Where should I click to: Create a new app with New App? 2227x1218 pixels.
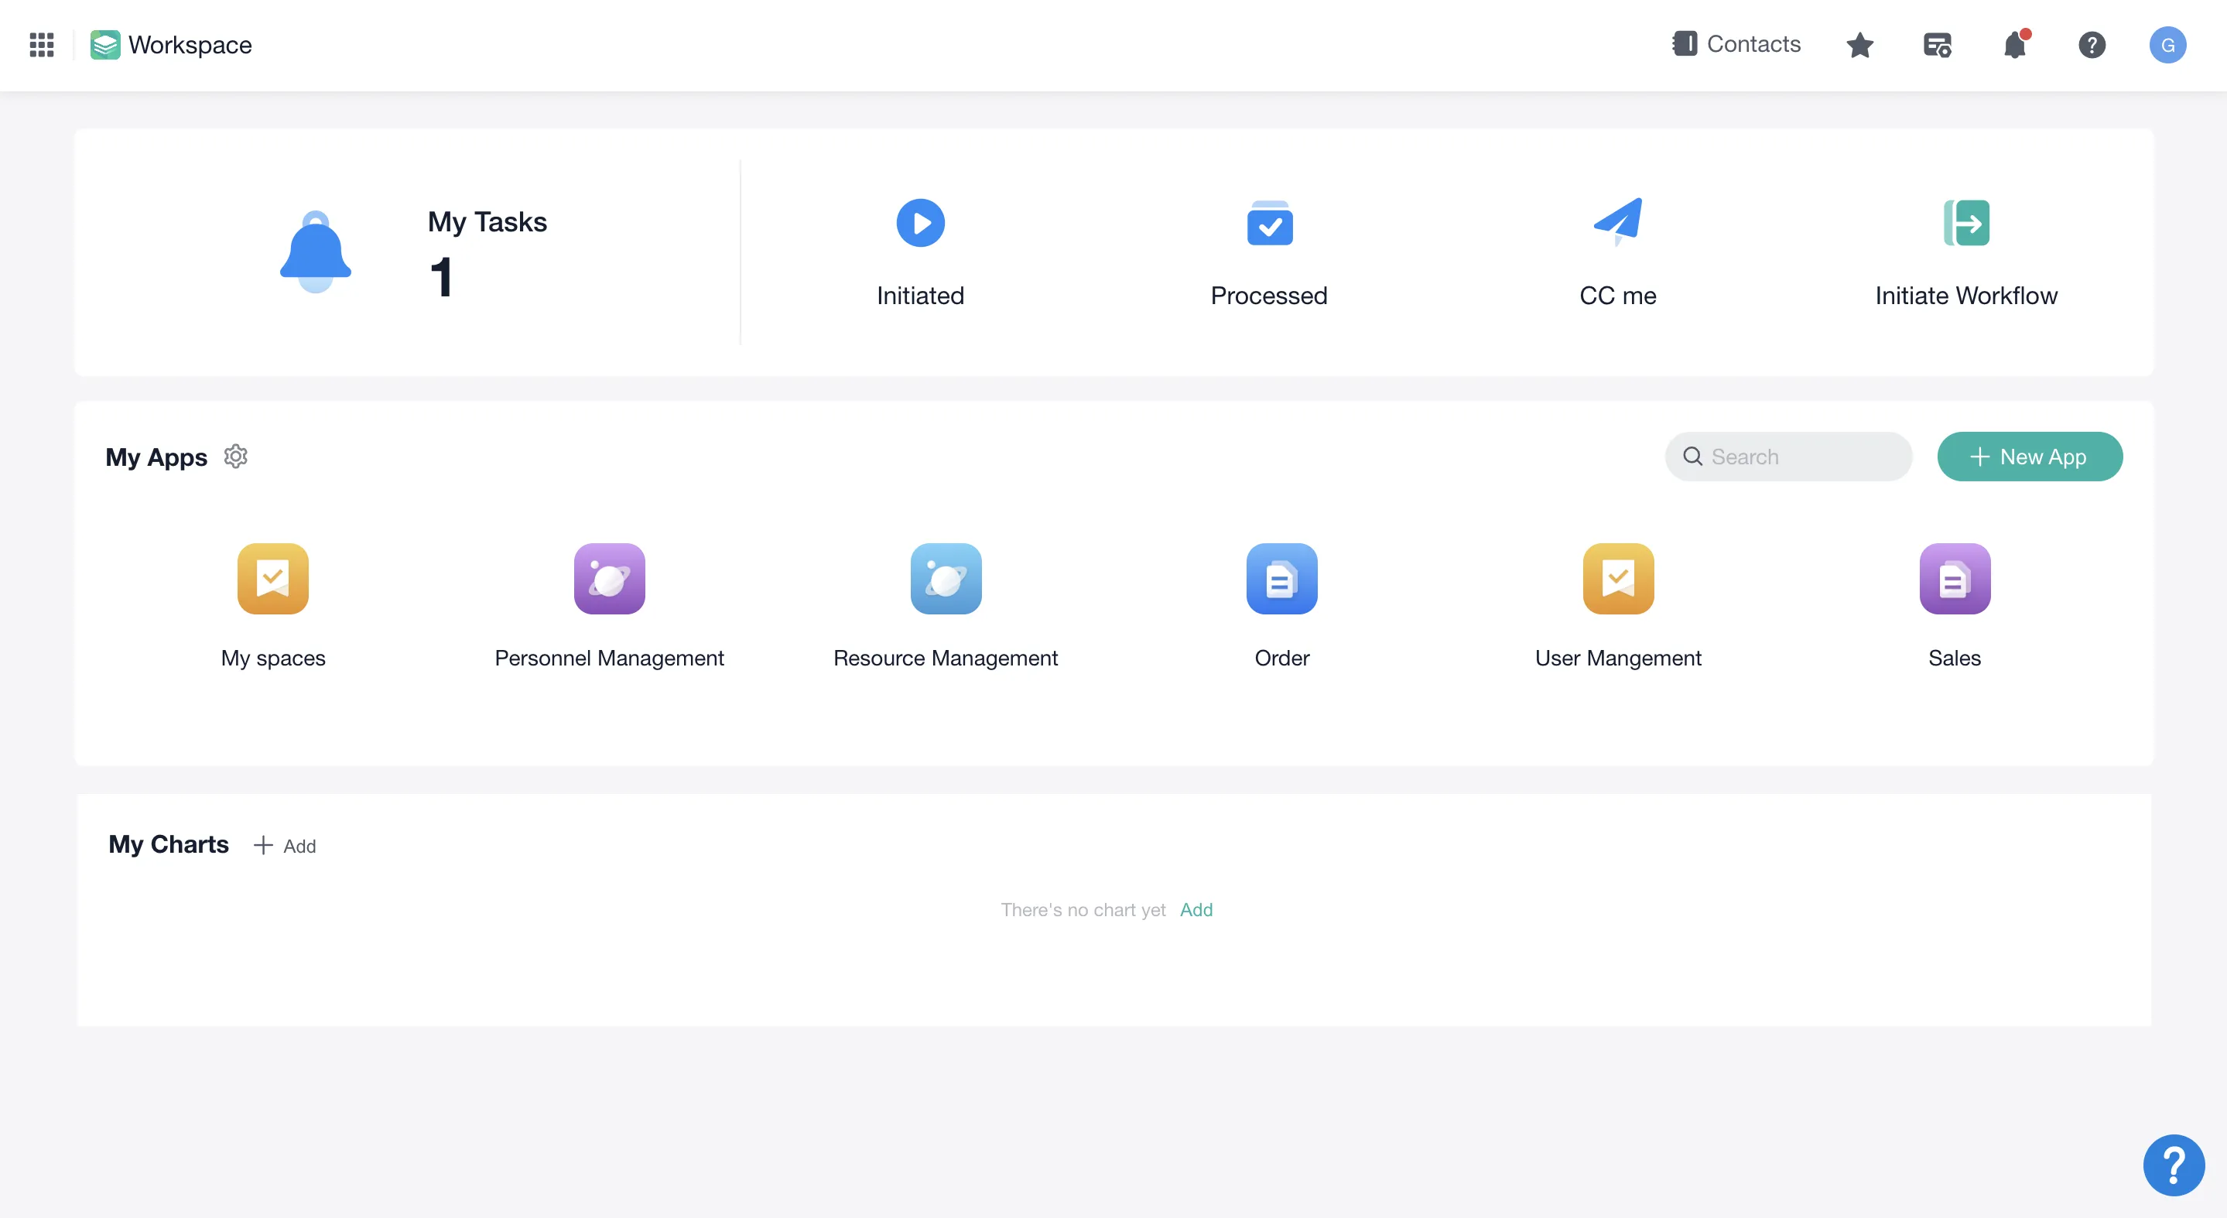tap(2029, 457)
